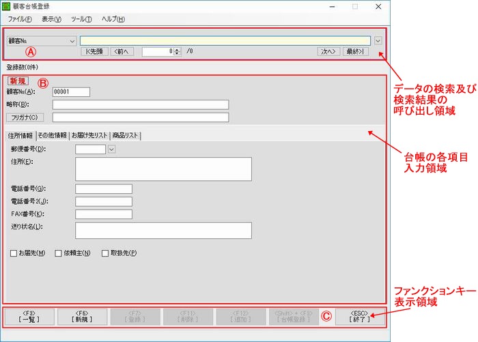Open the 表示(V) menu
478x342 pixels.
(x=51, y=19)
